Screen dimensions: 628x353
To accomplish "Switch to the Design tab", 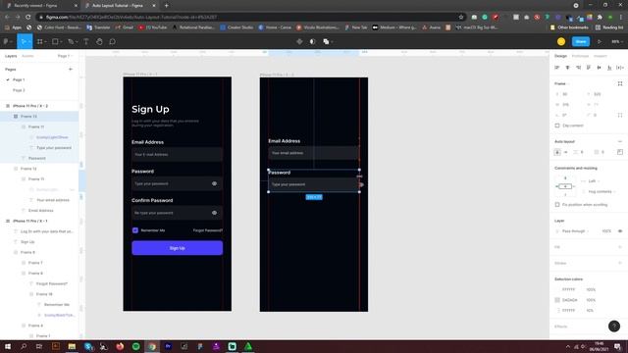I will 560,56.
